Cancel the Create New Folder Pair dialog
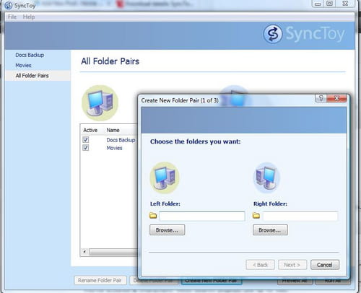This screenshot has height=293, width=361. point(325,265)
